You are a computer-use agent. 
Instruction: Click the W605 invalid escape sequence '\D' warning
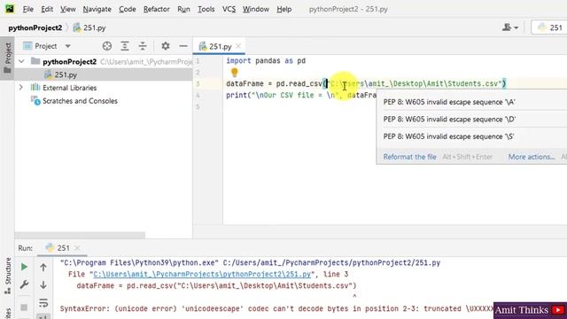coord(449,119)
